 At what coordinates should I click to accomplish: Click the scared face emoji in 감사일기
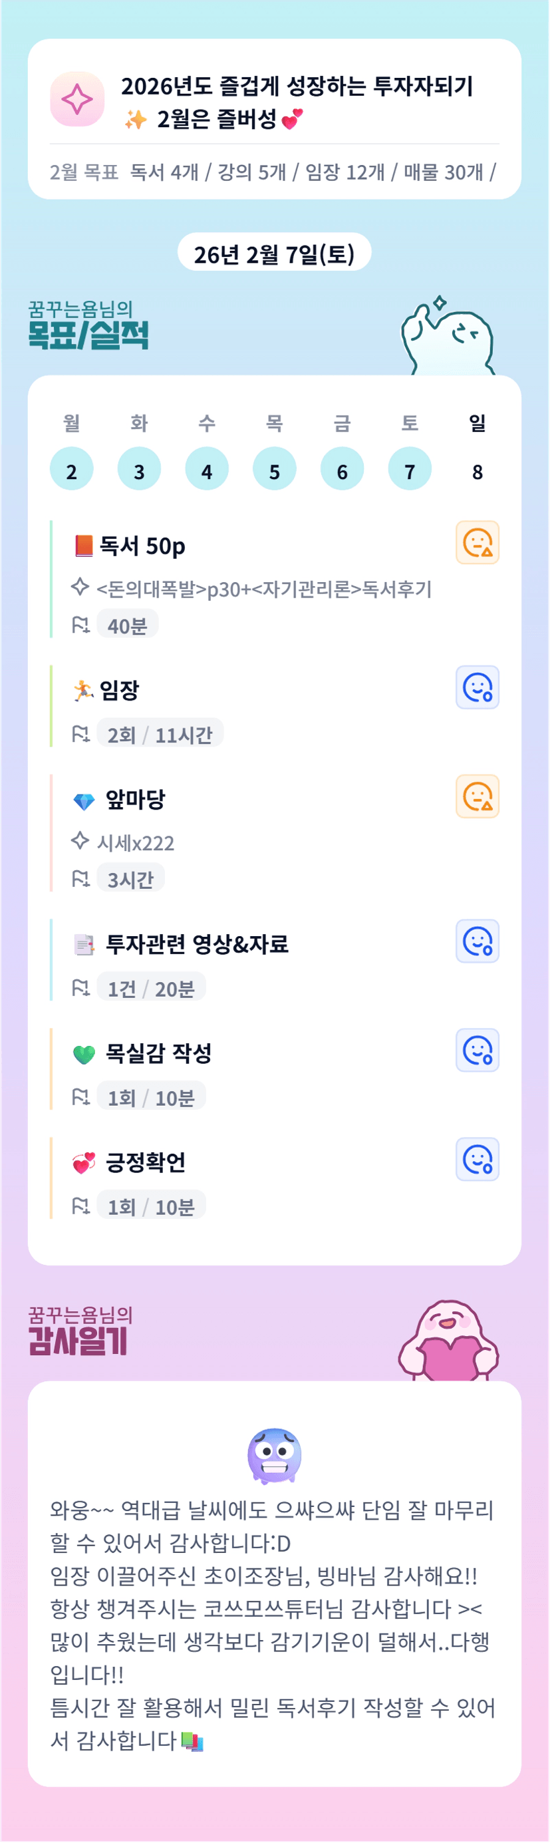coord(275,1455)
